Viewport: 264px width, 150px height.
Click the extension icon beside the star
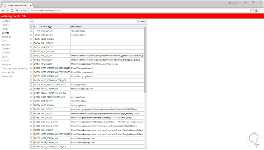click(x=256, y=11)
